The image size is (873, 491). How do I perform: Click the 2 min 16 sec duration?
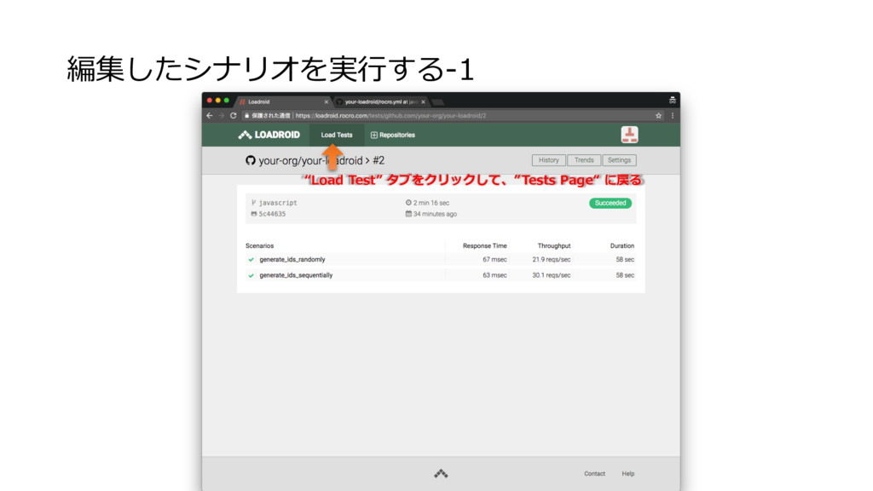[431, 203]
